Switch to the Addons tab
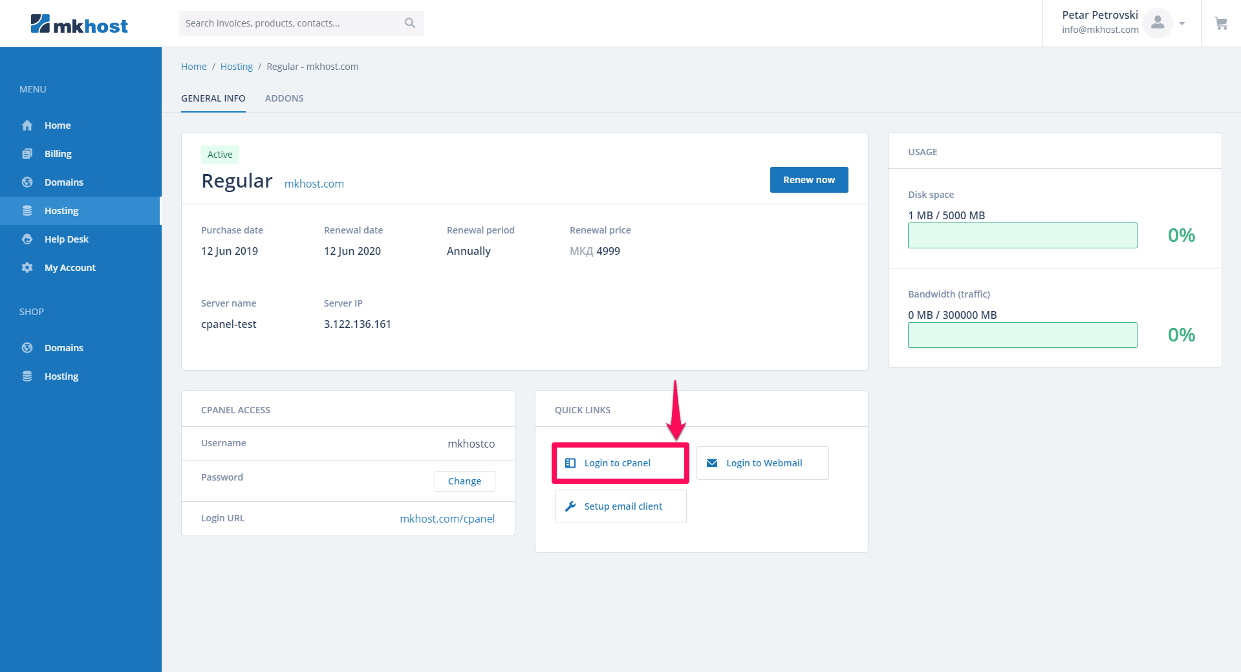The width and height of the screenshot is (1241, 672). click(284, 98)
